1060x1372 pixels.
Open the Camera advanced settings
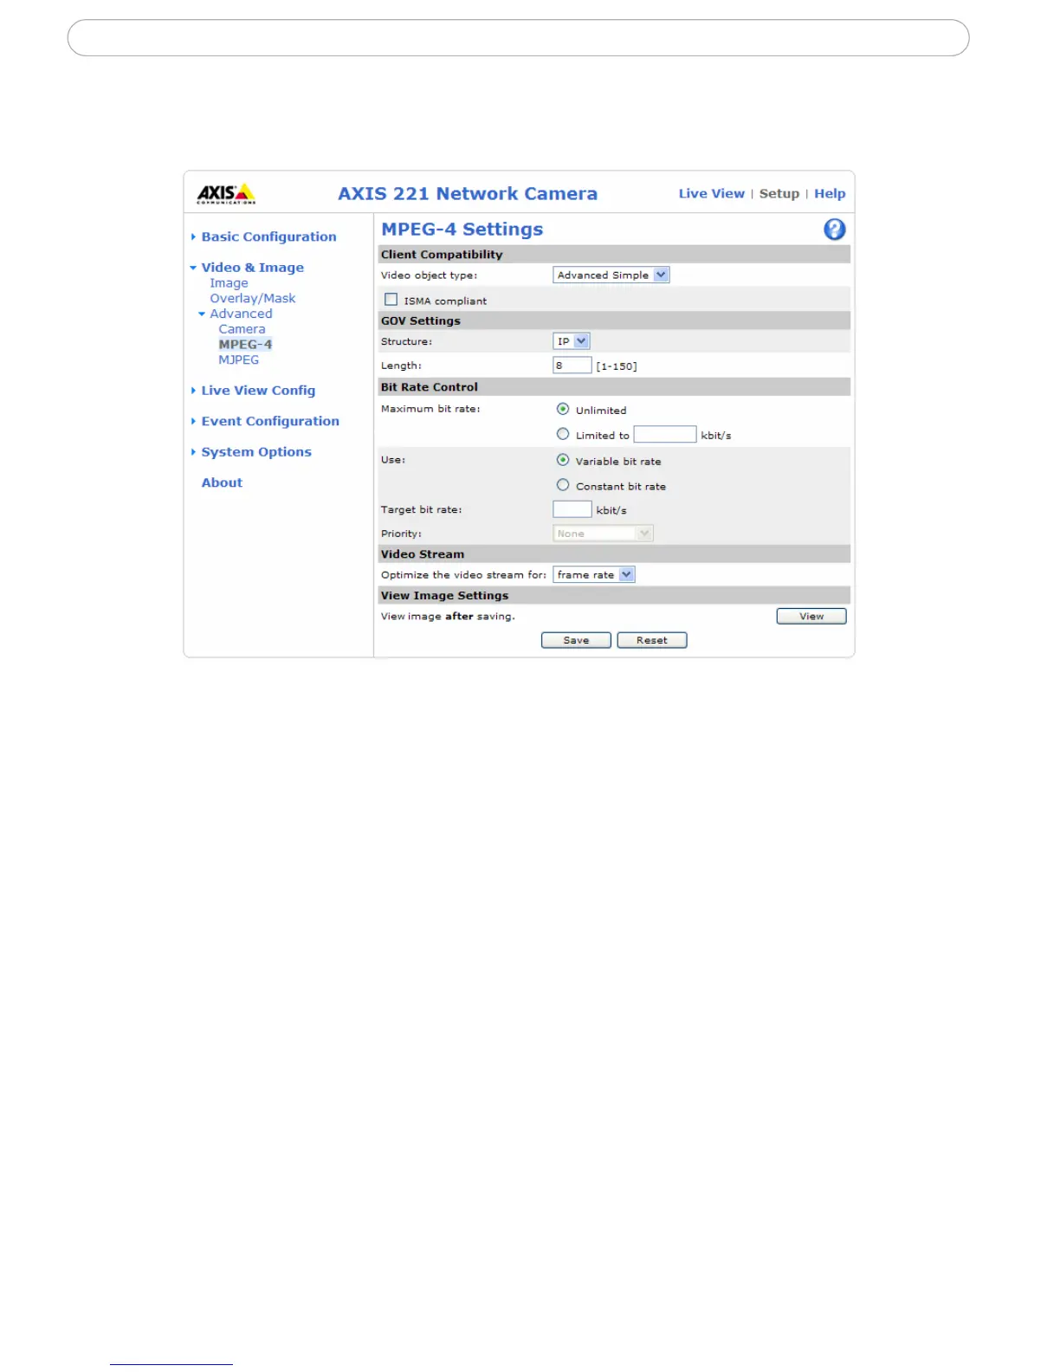pos(242,329)
